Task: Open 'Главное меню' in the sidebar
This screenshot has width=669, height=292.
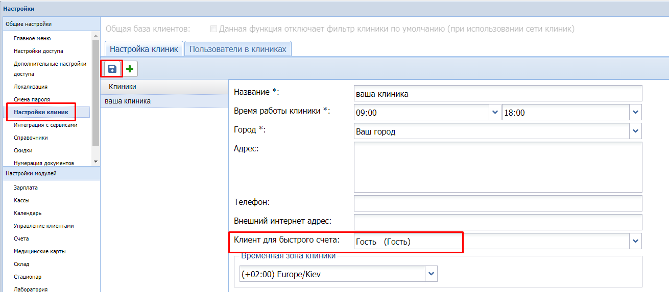Action: click(x=32, y=38)
